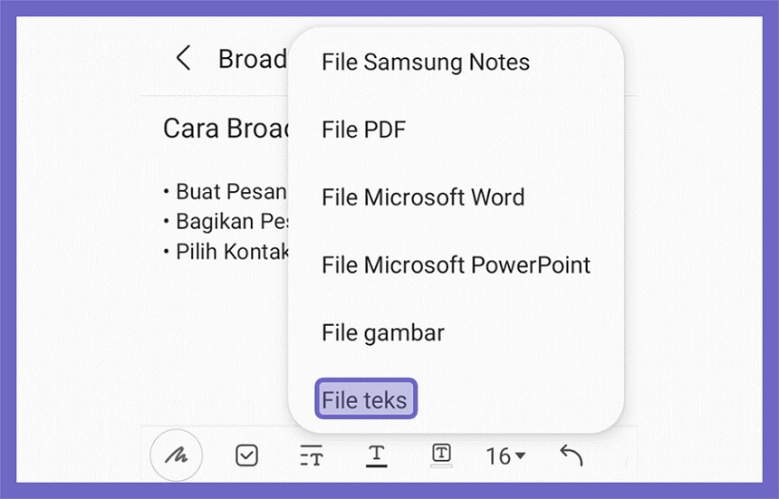Tap the Pilih Kontak bullet line
The width and height of the screenshot is (779, 499).
pos(226,252)
